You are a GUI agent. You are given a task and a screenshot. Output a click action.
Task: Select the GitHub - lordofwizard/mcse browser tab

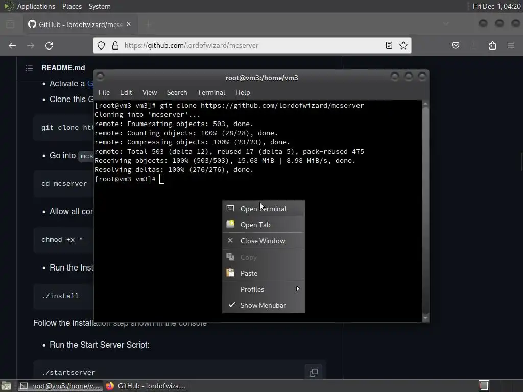point(80,24)
